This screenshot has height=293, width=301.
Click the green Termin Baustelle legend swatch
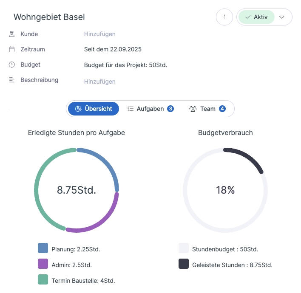43,279
